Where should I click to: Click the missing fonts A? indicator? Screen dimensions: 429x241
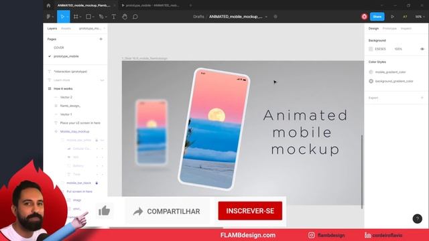[x=405, y=17]
